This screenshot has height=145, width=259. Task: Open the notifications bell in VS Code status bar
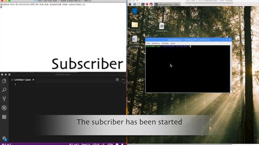122,144
